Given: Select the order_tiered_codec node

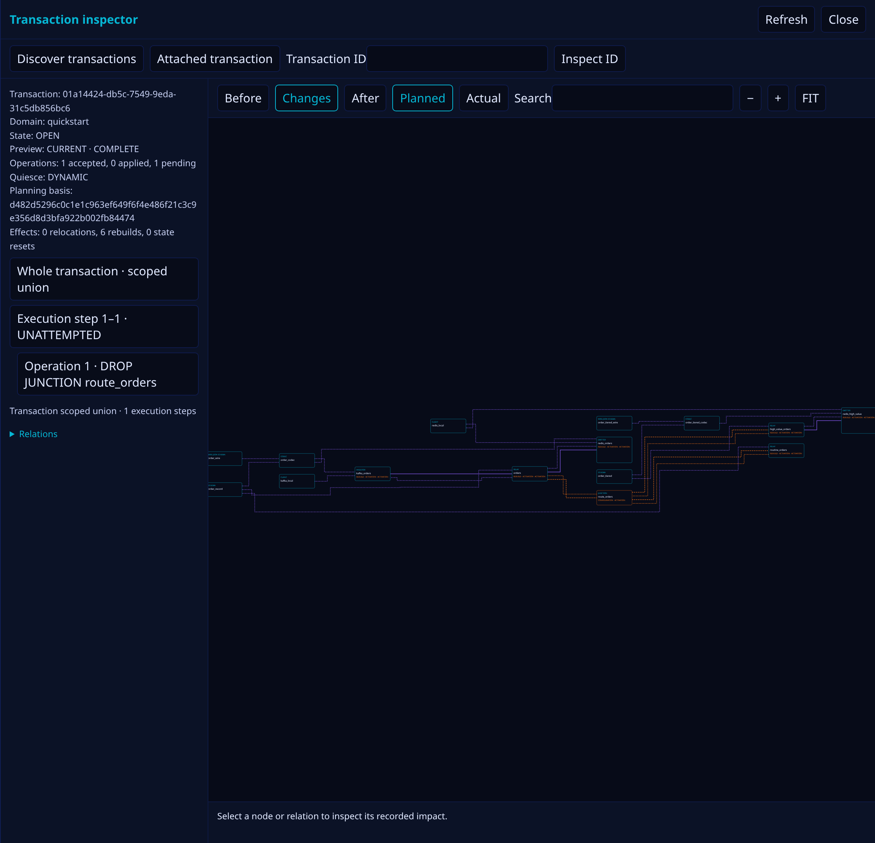Looking at the screenshot, I should [701, 423].
